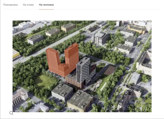The image size is (164, 119).
Task: Click the magnifier zoom icon
Action: point(11,113)
